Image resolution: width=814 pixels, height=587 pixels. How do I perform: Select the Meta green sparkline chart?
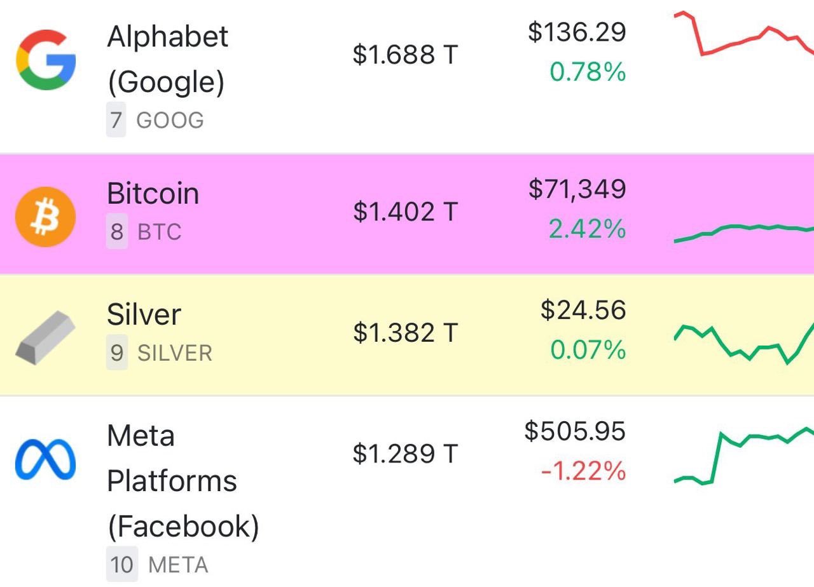click(744, 455)
